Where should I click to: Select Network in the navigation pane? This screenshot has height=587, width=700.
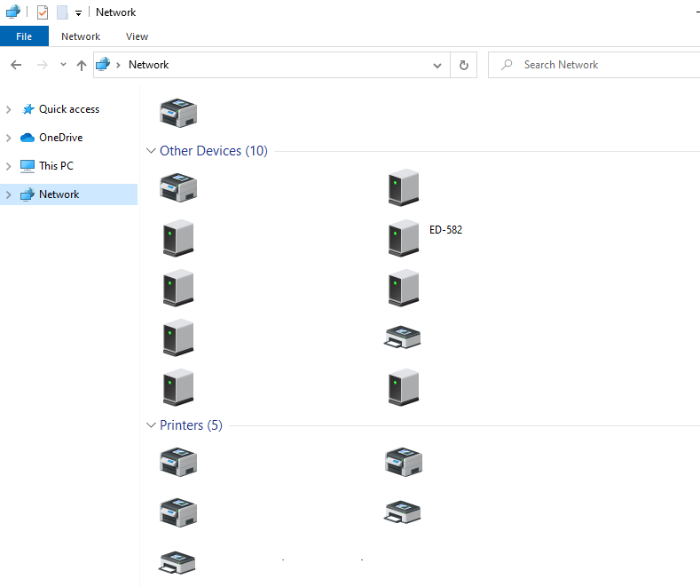[59, 194]
